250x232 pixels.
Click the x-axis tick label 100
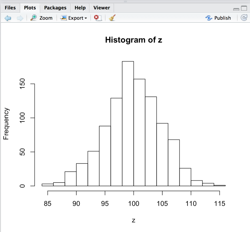[134, 204]
